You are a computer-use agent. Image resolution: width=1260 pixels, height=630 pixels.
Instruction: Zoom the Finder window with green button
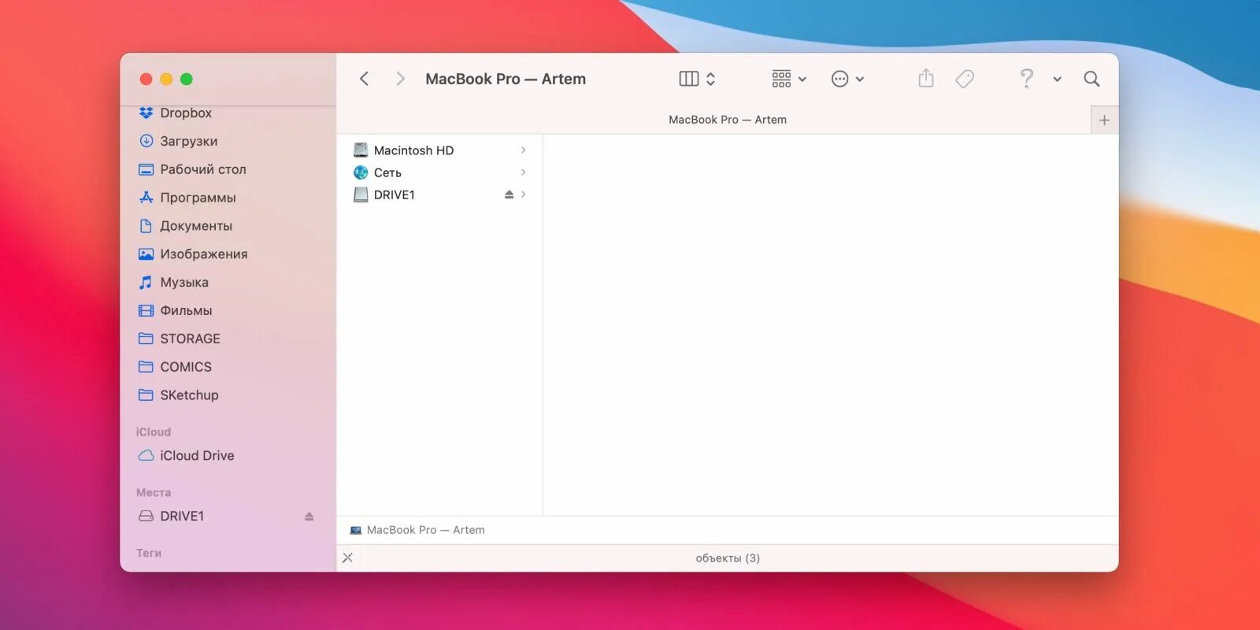(187, 79)
